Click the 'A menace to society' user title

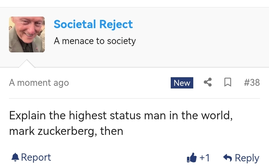pyautogui.click(x=95, y=41)
